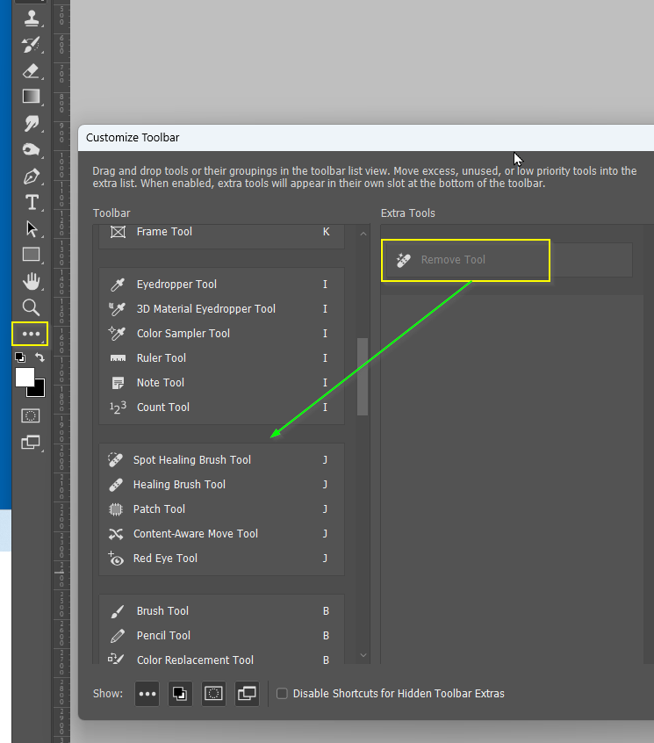The image size is (654, 743).
Task: Open the Edit Toolbar three-dots button
Action: point(31,334)
